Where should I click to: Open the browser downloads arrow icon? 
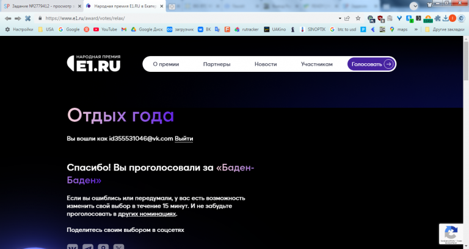pyautogui.click(x=445, y=18)
